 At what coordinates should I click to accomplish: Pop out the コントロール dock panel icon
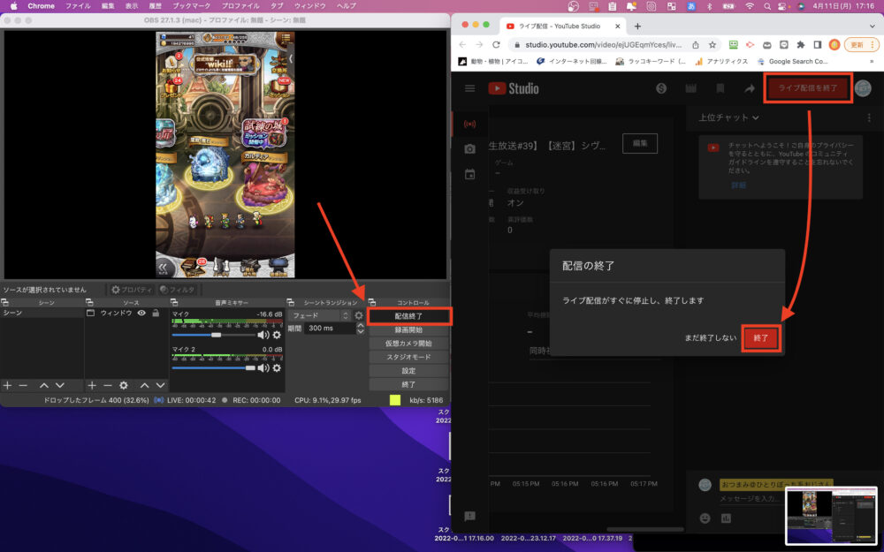pyautogui.click(x=371, y=303)
